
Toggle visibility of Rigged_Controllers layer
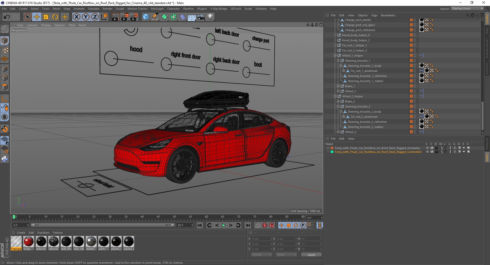[x=432, y=152]
